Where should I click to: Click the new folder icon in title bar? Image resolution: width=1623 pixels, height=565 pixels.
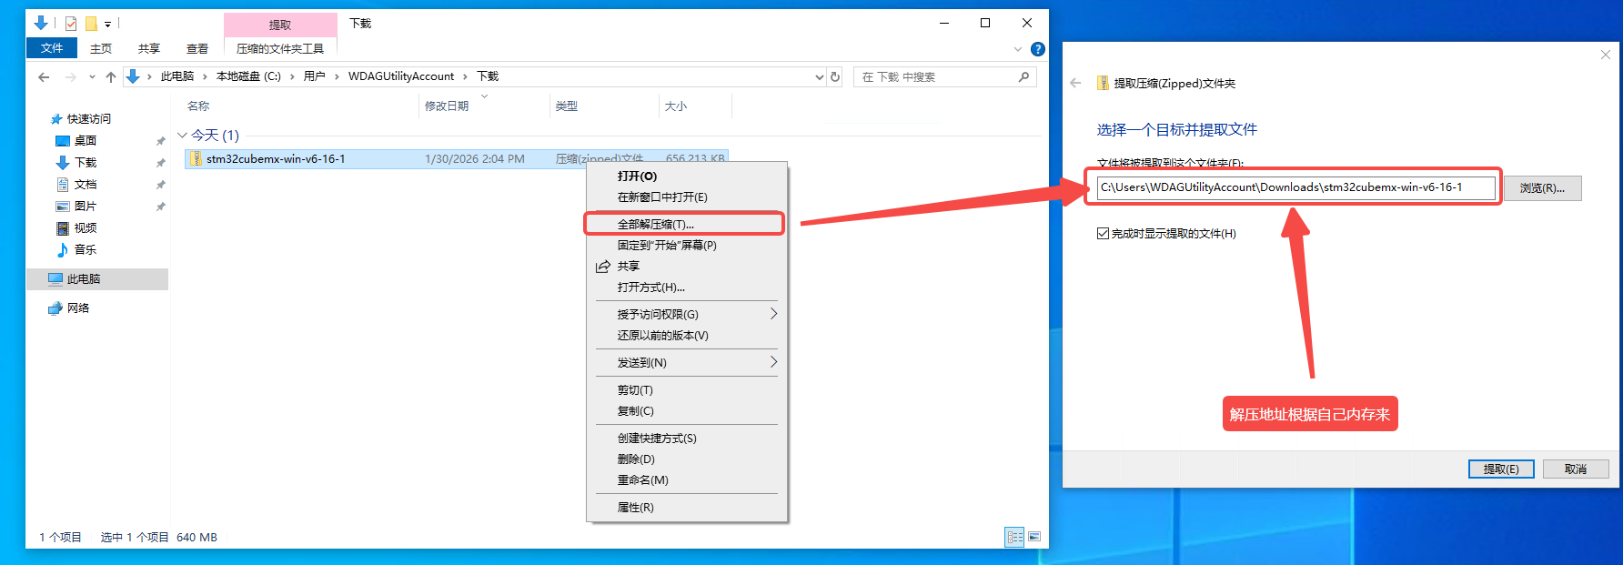coord(91,24)
